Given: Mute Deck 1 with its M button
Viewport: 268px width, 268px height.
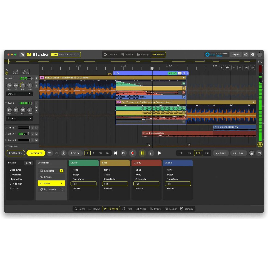Looking at the screenshot, I should [36, 82].
